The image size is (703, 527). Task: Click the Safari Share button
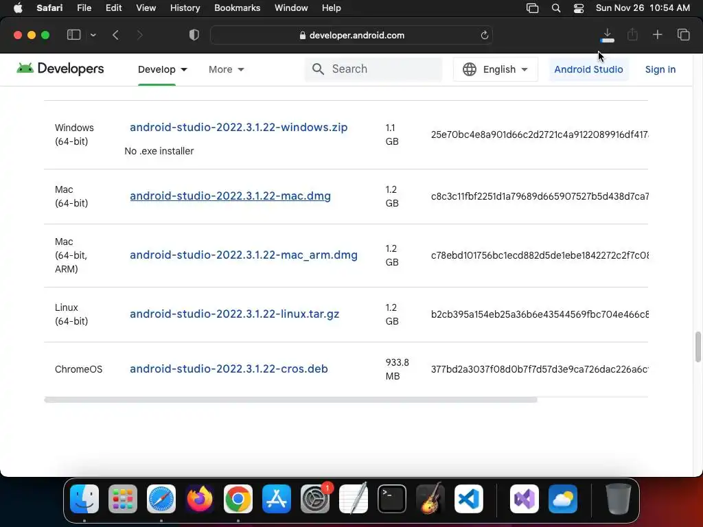[x=632, y=34]
